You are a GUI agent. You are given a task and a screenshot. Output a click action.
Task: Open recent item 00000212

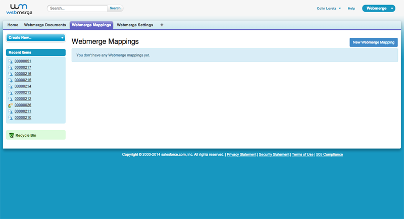click(23, 99)
